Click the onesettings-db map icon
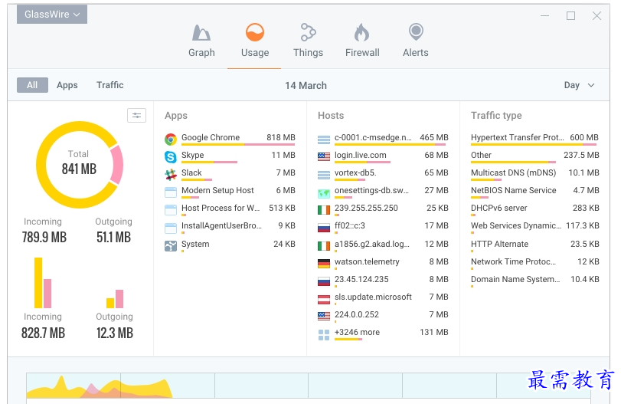This screenshot has width=621, height=404. [x=324, y=193]
